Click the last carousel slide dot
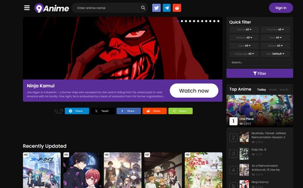 pyautogui.click(x=218, y=21)
